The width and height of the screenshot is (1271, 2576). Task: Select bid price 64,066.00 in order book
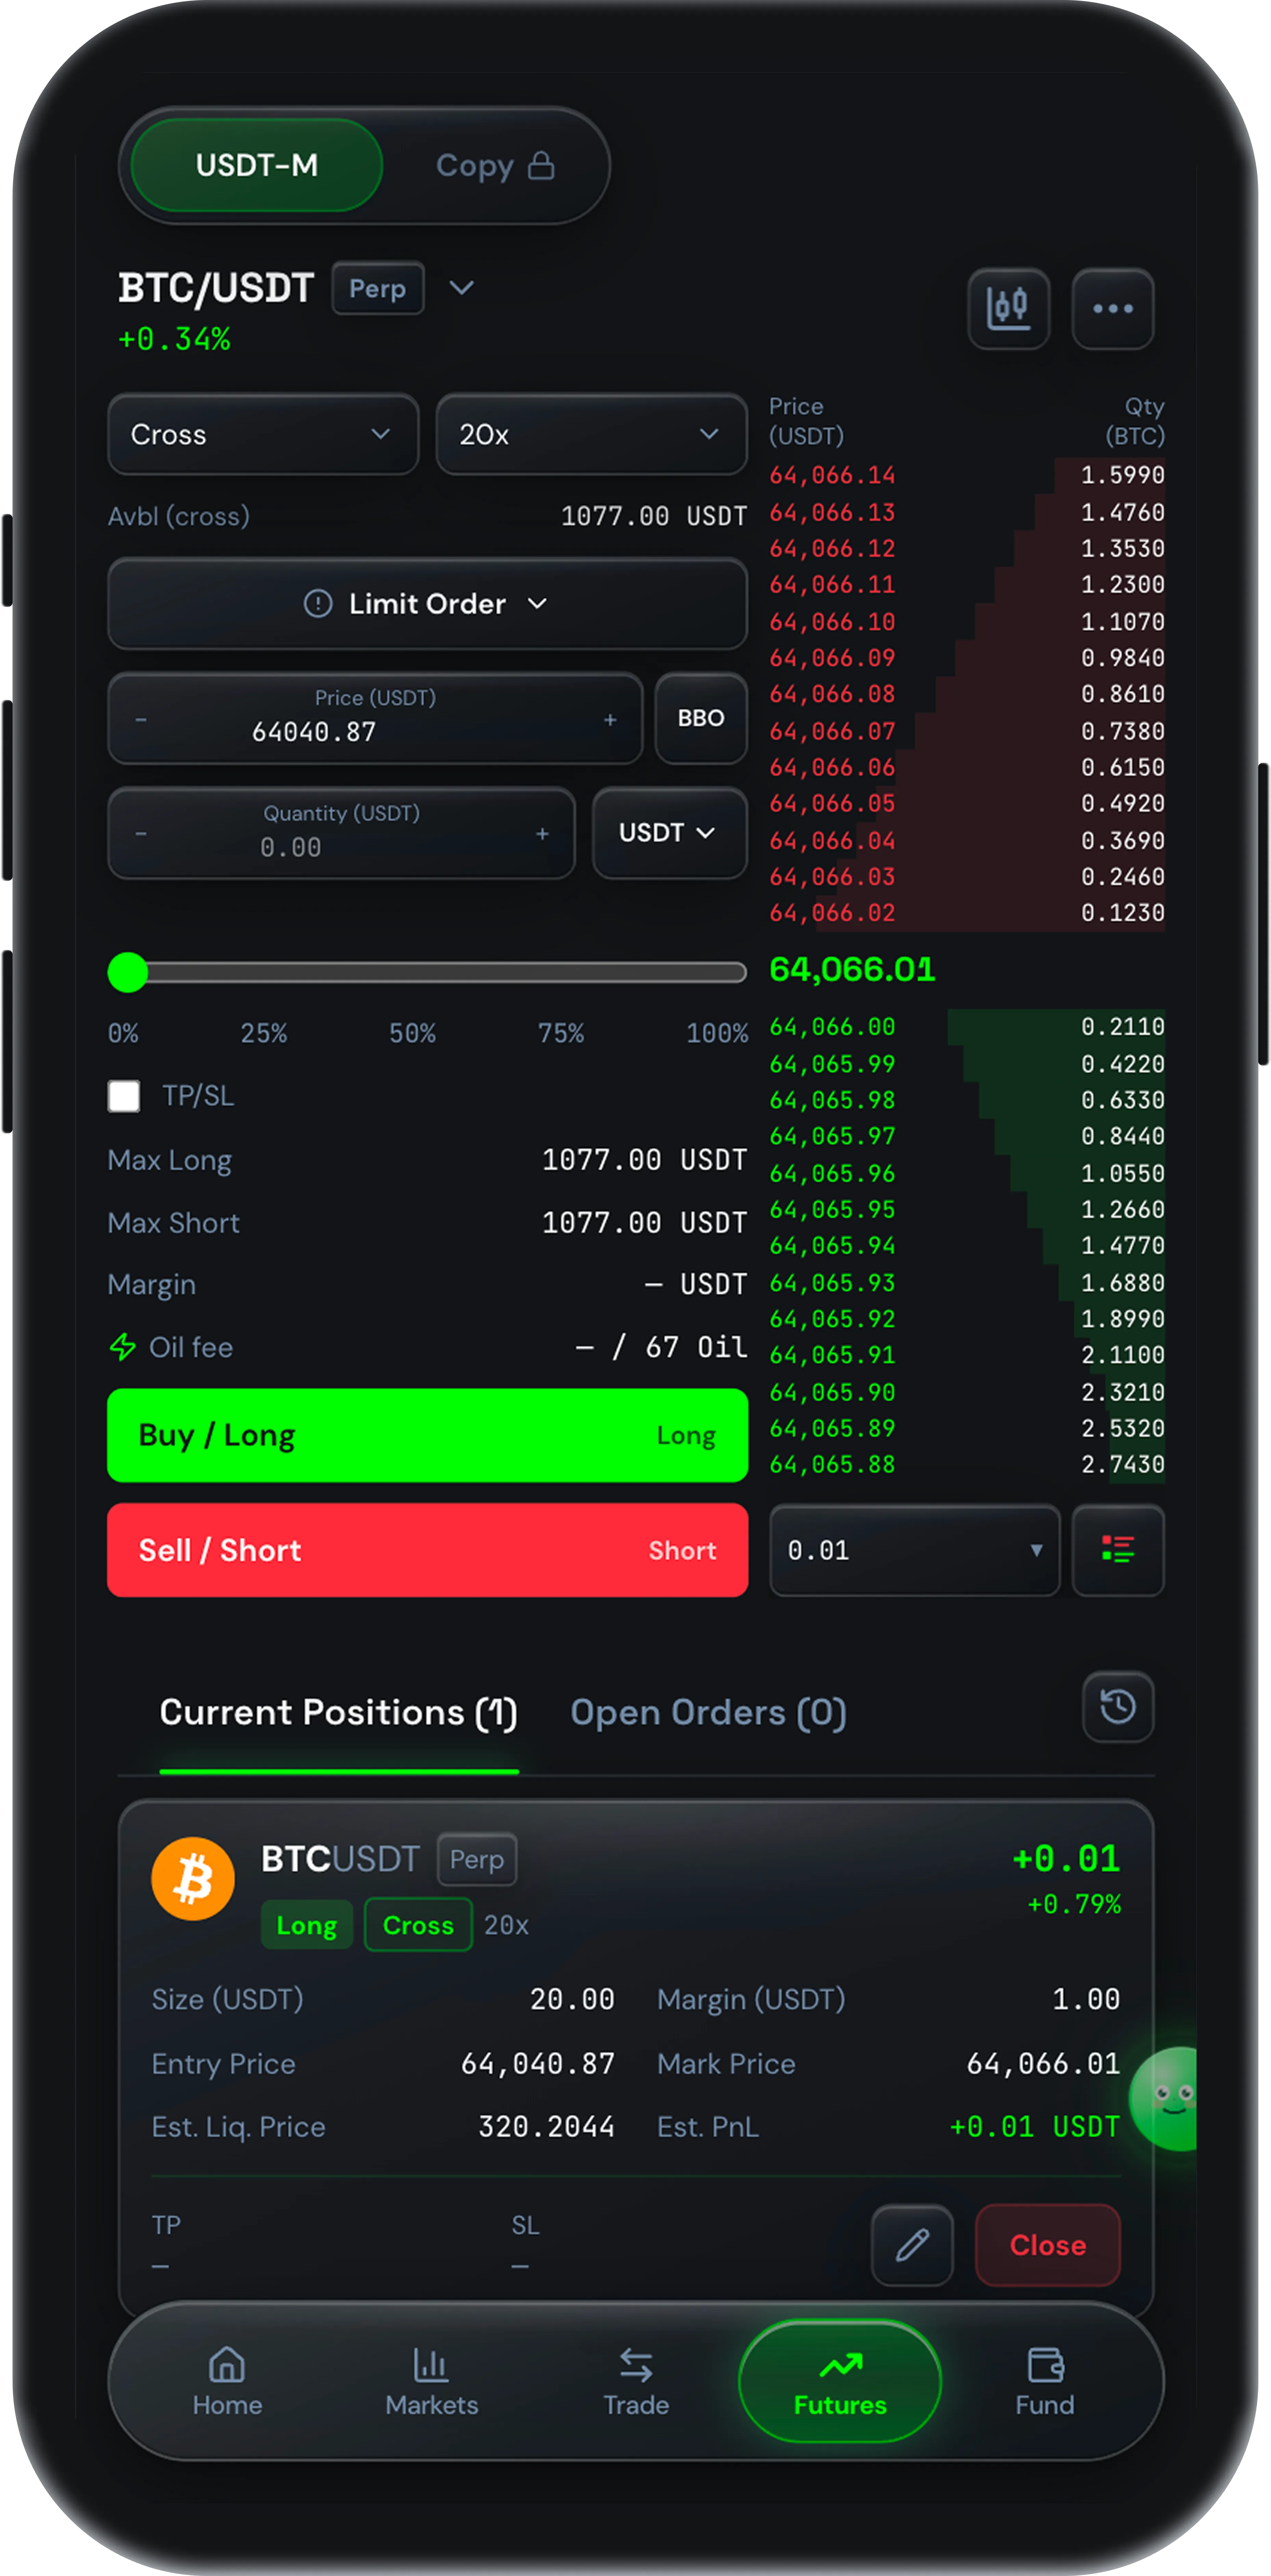(x=832, y=1027)
